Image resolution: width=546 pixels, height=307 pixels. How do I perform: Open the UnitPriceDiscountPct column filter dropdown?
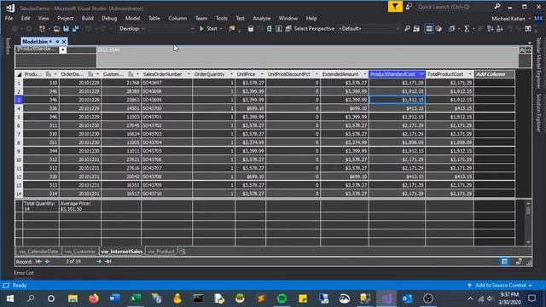317,74
